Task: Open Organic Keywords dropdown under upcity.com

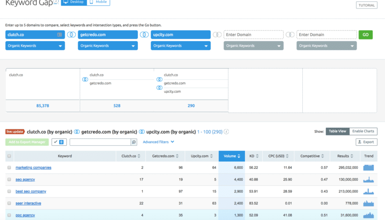Action: (180, 46)
